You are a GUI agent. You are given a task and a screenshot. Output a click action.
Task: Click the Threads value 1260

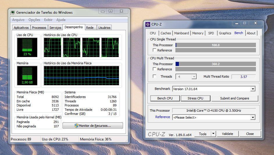coord(113,101)
